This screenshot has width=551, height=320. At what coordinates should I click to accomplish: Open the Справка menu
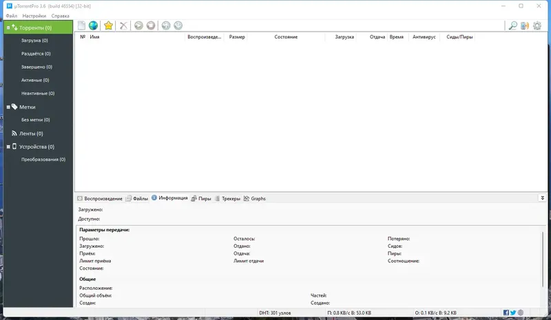[x=60, y=16]
